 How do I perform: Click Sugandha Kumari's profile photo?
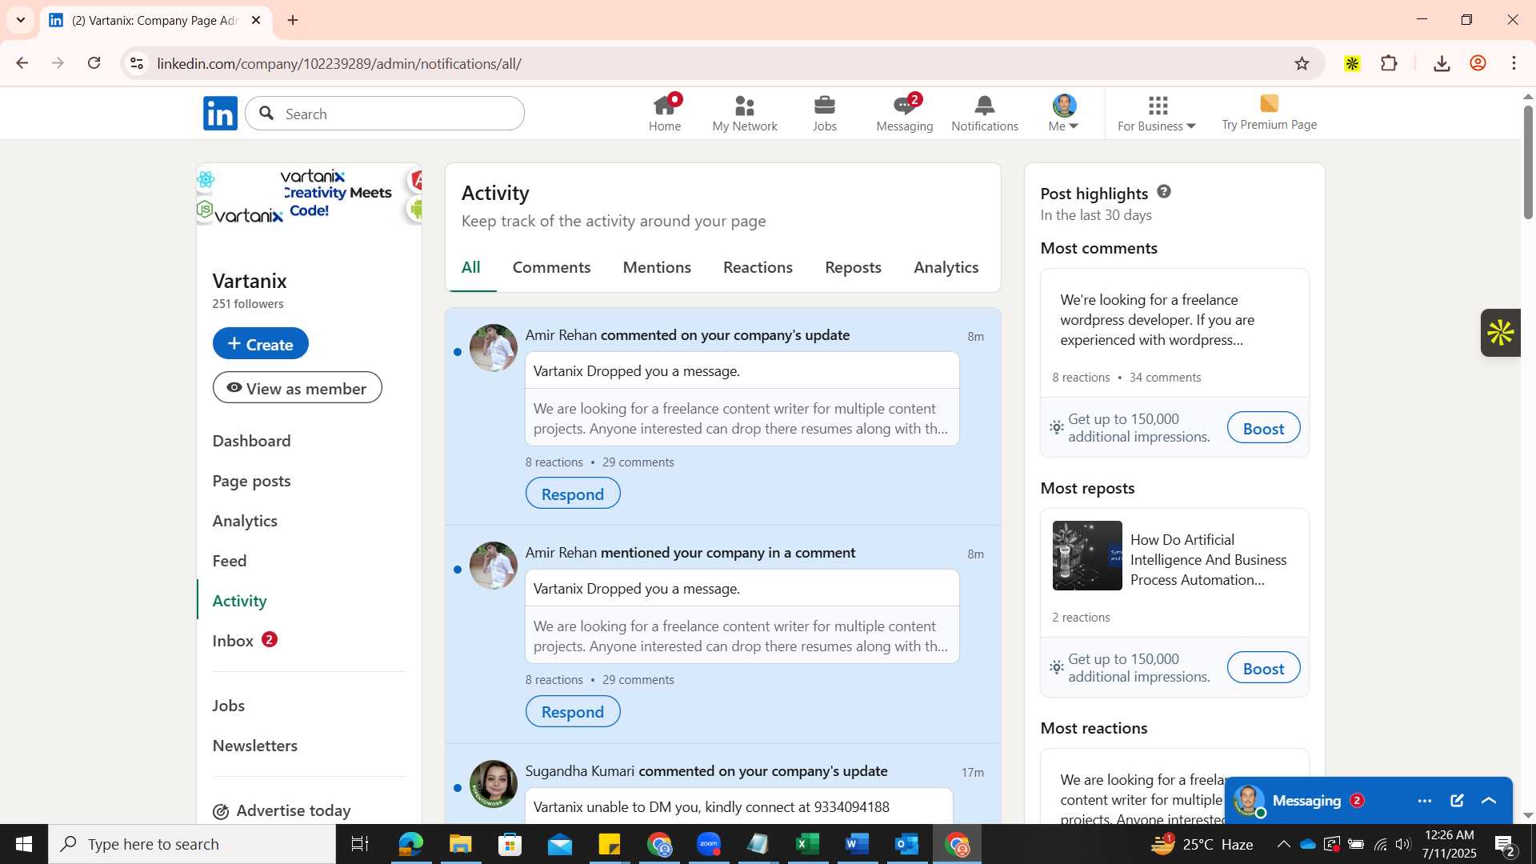tap(493, 784)
